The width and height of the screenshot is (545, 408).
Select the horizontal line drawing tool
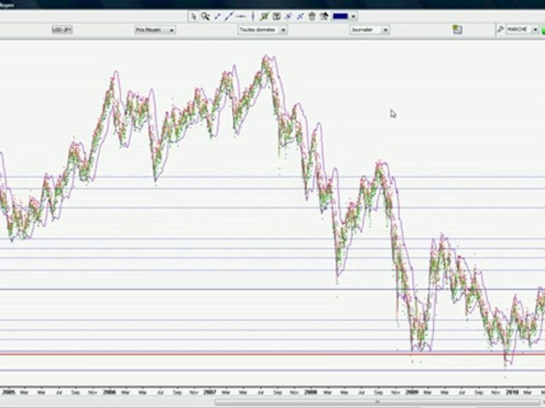tap(241, 16)
